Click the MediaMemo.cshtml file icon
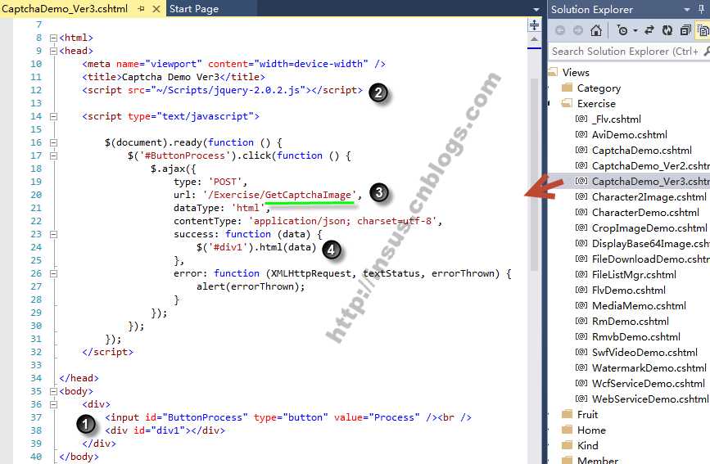This screenshot has width=710, height=464. 581,305
